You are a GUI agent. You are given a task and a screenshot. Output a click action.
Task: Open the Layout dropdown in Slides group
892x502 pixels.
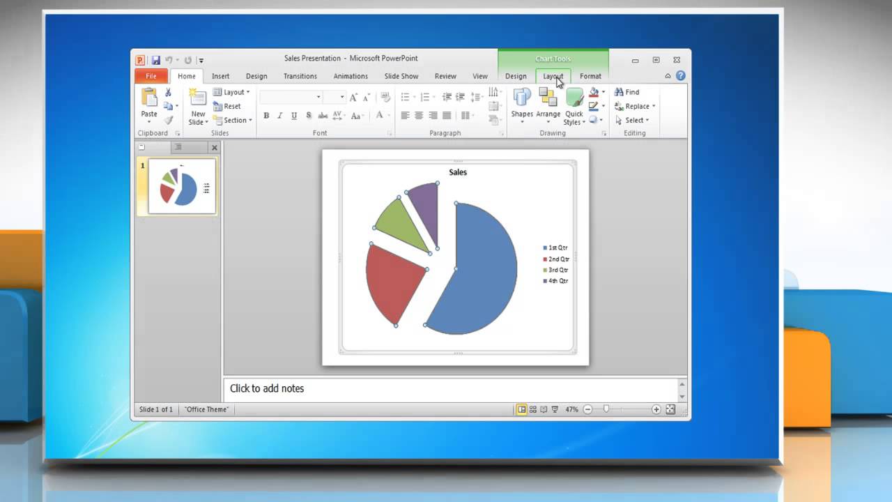(x=231, y=92)
